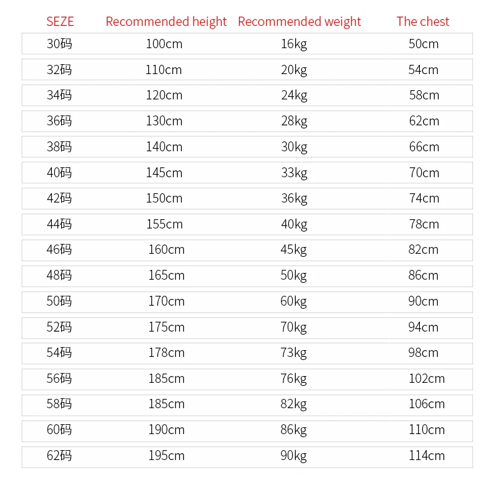Click the 40kg weight value
Viewport: 494px width, 494px height.
(x=294, y=224)
